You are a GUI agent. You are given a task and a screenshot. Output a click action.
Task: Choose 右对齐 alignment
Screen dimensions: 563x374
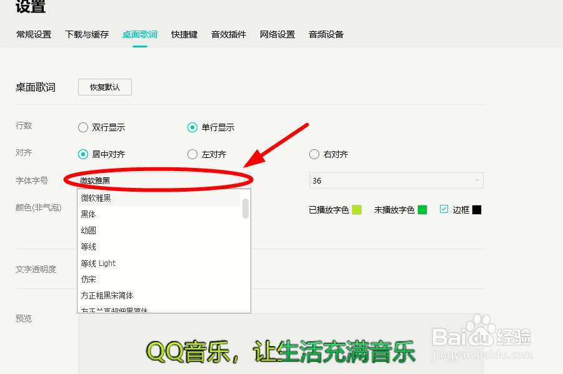[329, 154]
